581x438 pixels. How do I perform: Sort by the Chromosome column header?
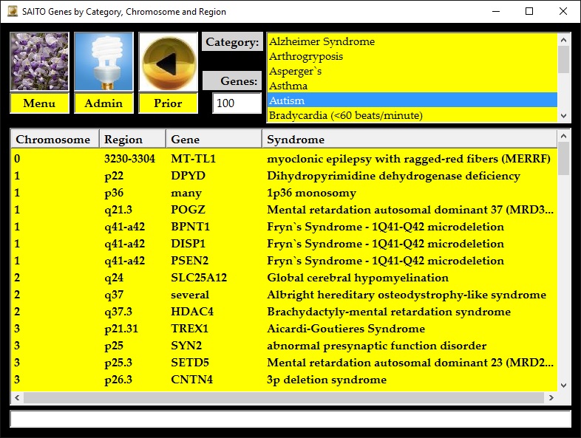55,139
